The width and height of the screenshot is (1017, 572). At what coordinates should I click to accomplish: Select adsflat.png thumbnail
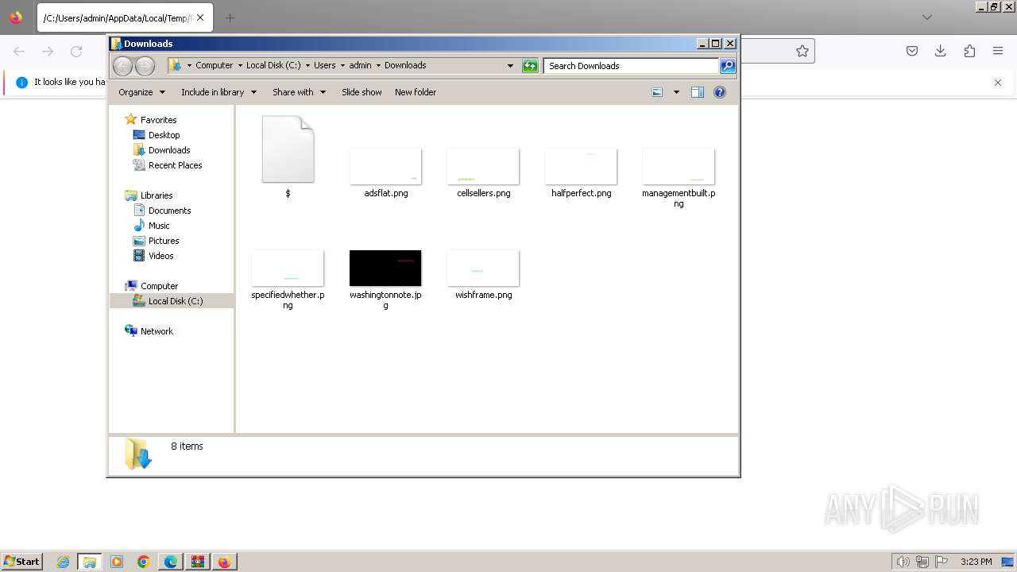[385, 166]
